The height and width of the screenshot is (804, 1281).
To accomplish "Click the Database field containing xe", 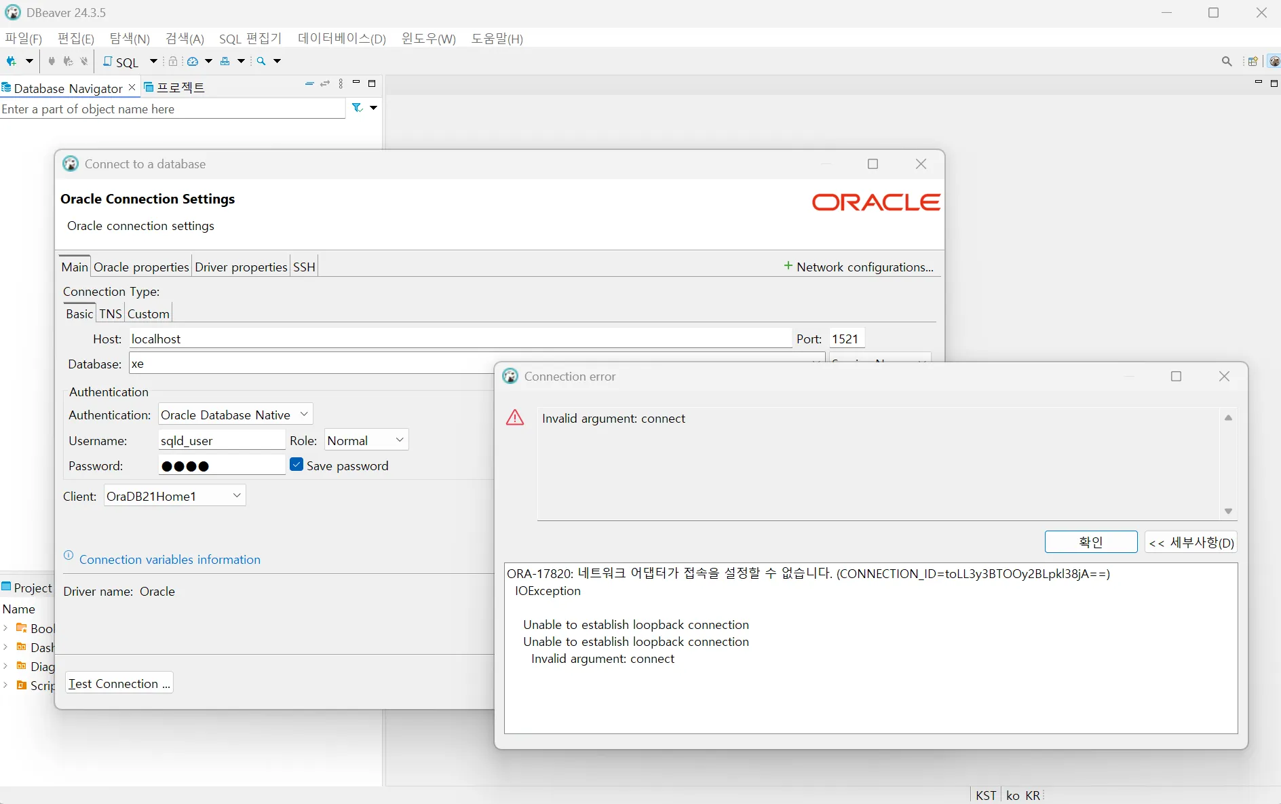I will coord(312,364).
